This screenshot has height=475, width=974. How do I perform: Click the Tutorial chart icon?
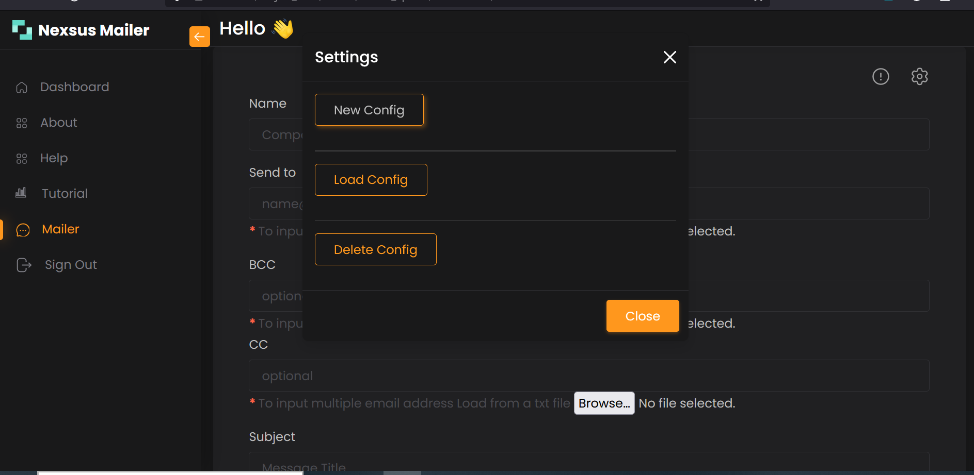(21, 193)
